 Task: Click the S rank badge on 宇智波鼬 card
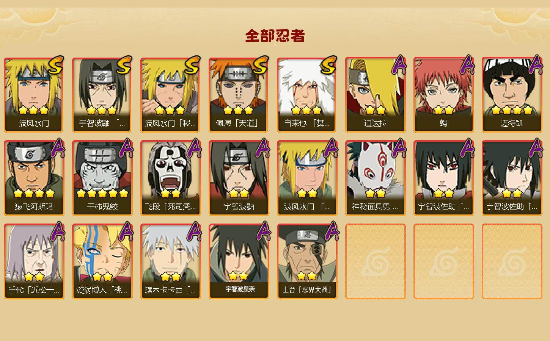coord(124,65)
